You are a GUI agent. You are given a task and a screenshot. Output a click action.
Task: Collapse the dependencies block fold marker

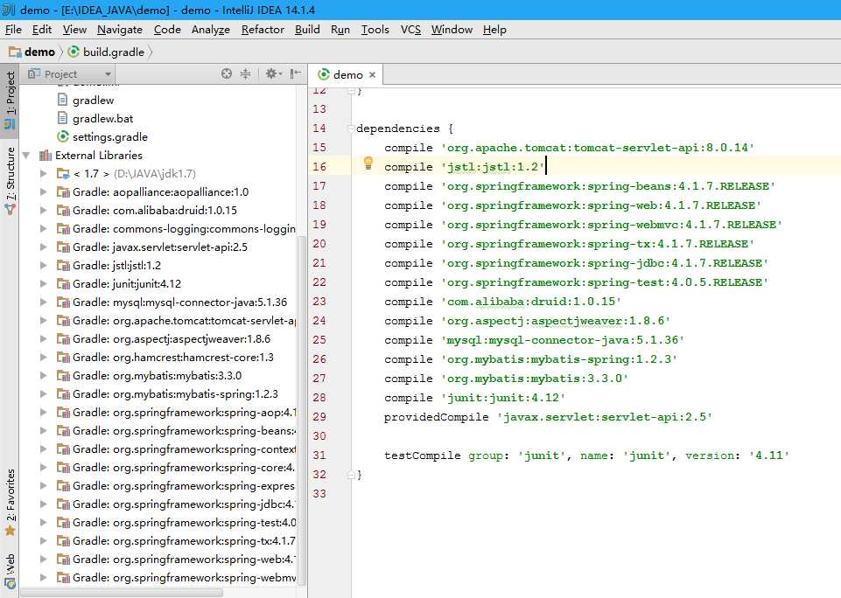point(351,129)
